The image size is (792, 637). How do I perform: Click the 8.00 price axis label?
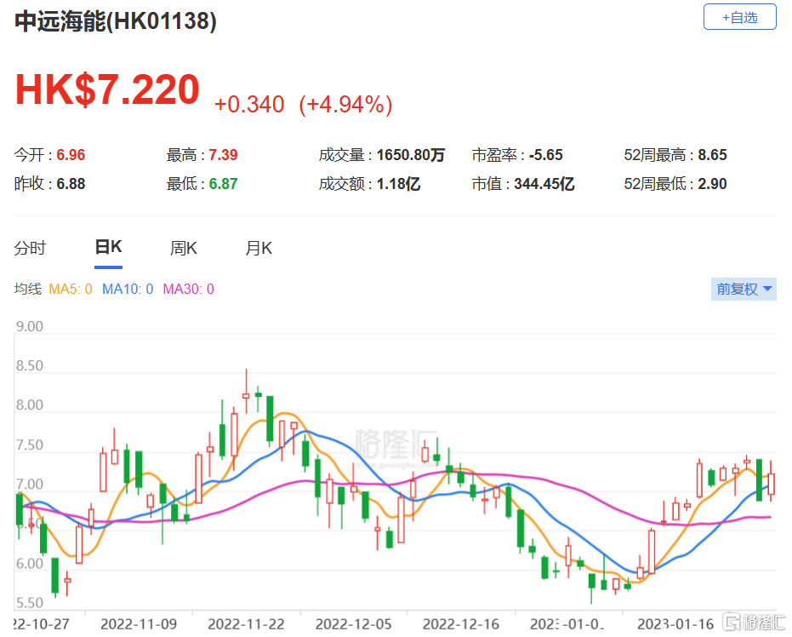(x=30, y=405)
